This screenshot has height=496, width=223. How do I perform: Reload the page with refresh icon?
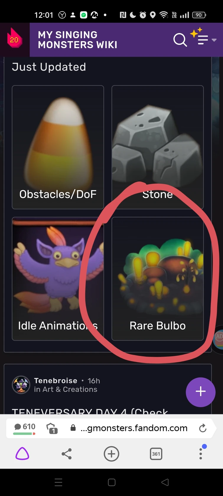[203, 428]
